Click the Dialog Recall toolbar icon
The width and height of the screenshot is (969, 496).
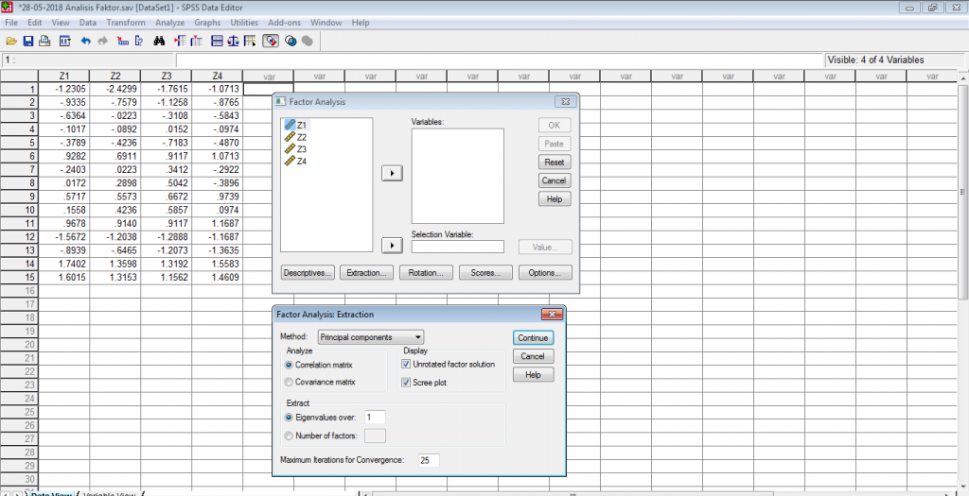pyautogui.click(x=64, y=42)
